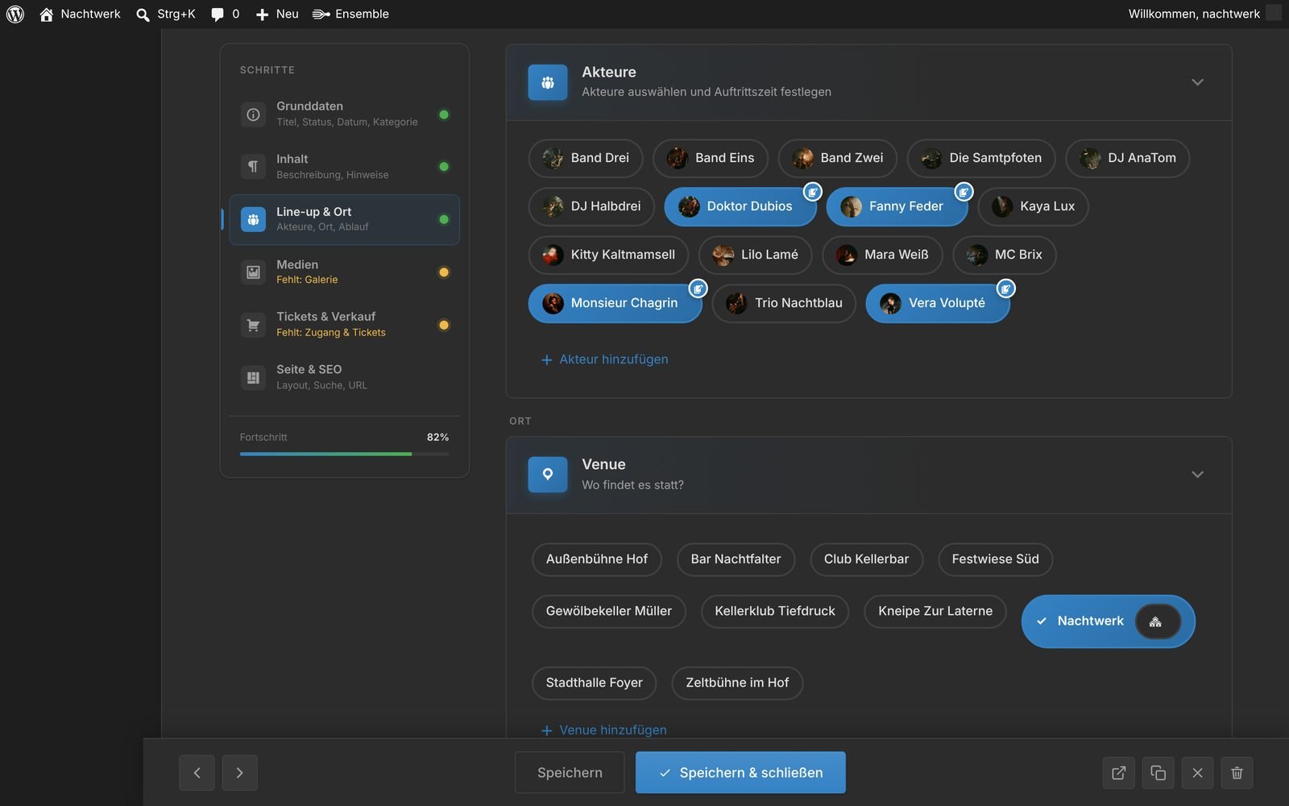
Task: Open the Ensemble admin bar item
Action: tap(350, 14)
